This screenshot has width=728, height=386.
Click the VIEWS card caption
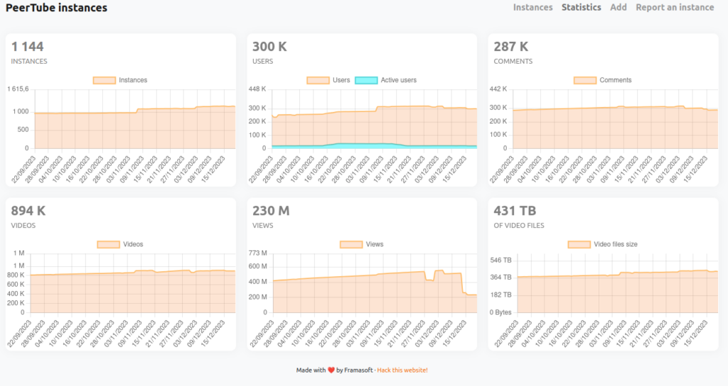(x=263, y=225)
